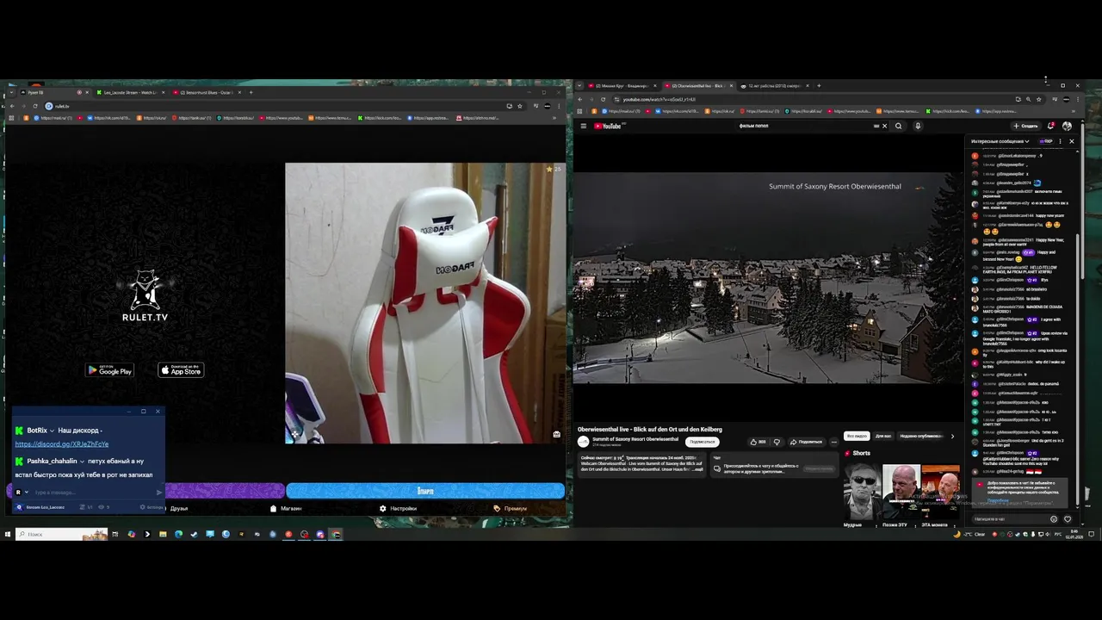Open Summit of Saxony channel avatar
Viewport: 1102px width, 620px height.
pos(583,442)
